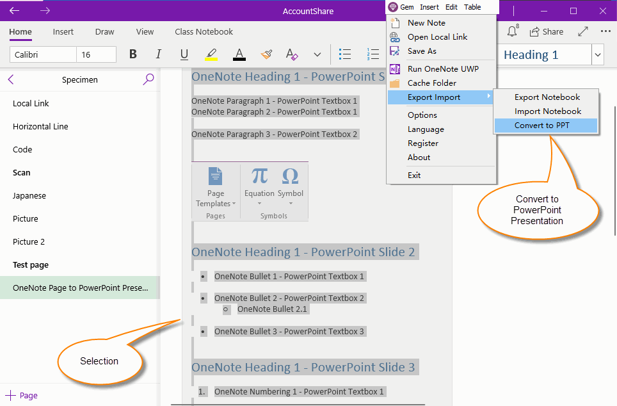
Task: Open the Gem add-in Table menu
Action: (472, 7)
